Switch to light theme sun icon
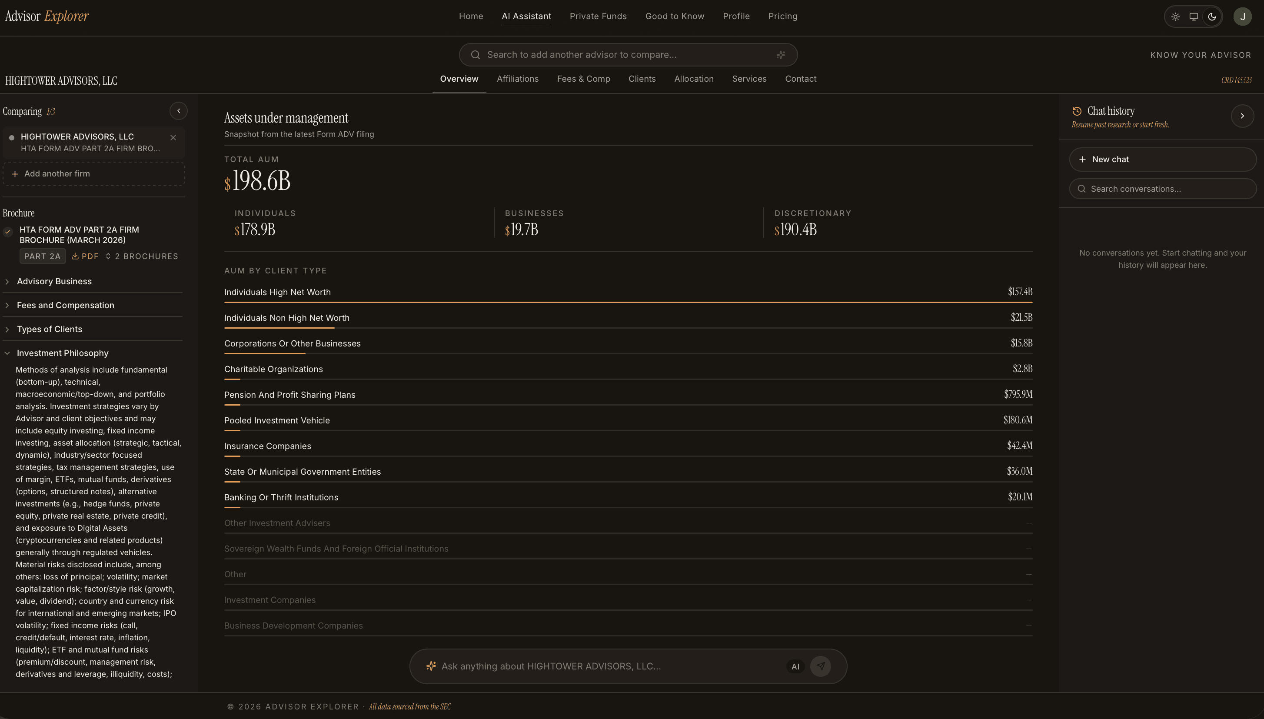The image size is (1264, 719). [x=1175, y=17]
